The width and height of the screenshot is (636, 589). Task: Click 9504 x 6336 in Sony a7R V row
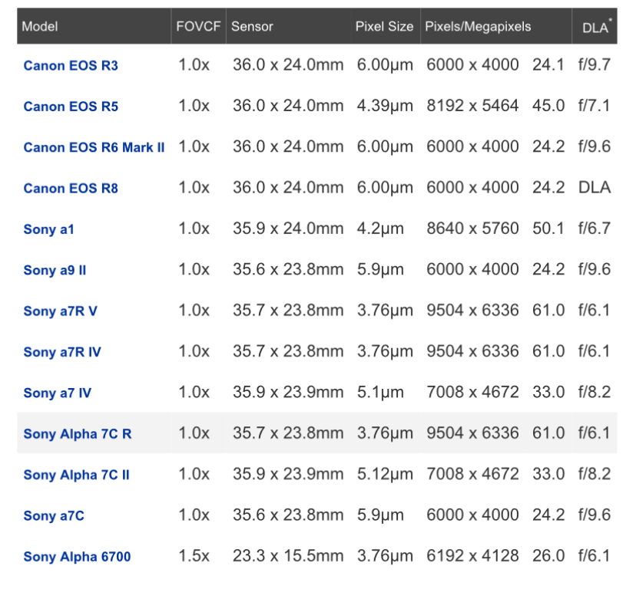point(472,311)
